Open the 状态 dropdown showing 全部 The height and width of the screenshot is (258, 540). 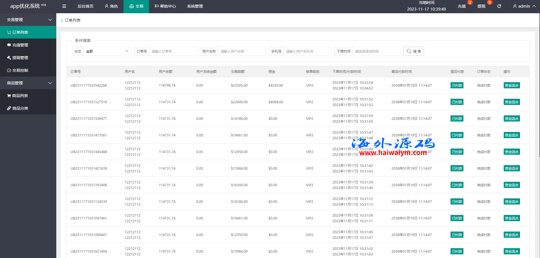[x=107, y=51]
